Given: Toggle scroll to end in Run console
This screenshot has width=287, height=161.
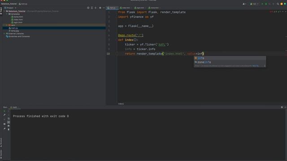Looking at the screenshot, I should click(x=9, y=122).
